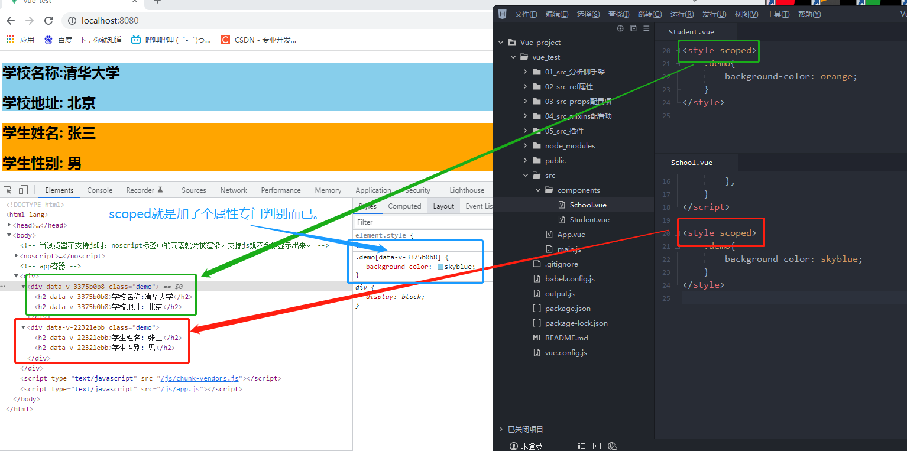Open the 工具(T) menu
The height and width of the screenshot is (451, 907).
778,14
